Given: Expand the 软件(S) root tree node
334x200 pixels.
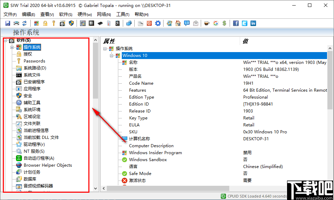Looking at the screenshot, I should (x=6, y=40).
